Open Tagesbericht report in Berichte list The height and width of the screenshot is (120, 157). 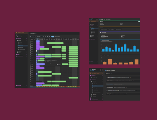[123, 81]
